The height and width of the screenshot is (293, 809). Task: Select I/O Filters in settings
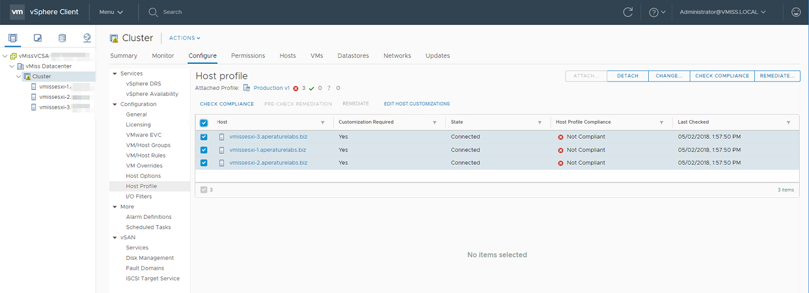pos(139,197)
